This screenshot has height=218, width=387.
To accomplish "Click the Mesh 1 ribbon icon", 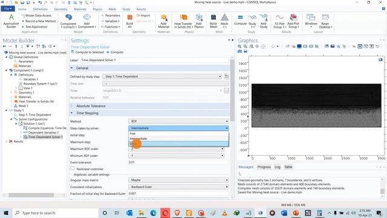I will [224, 21].
